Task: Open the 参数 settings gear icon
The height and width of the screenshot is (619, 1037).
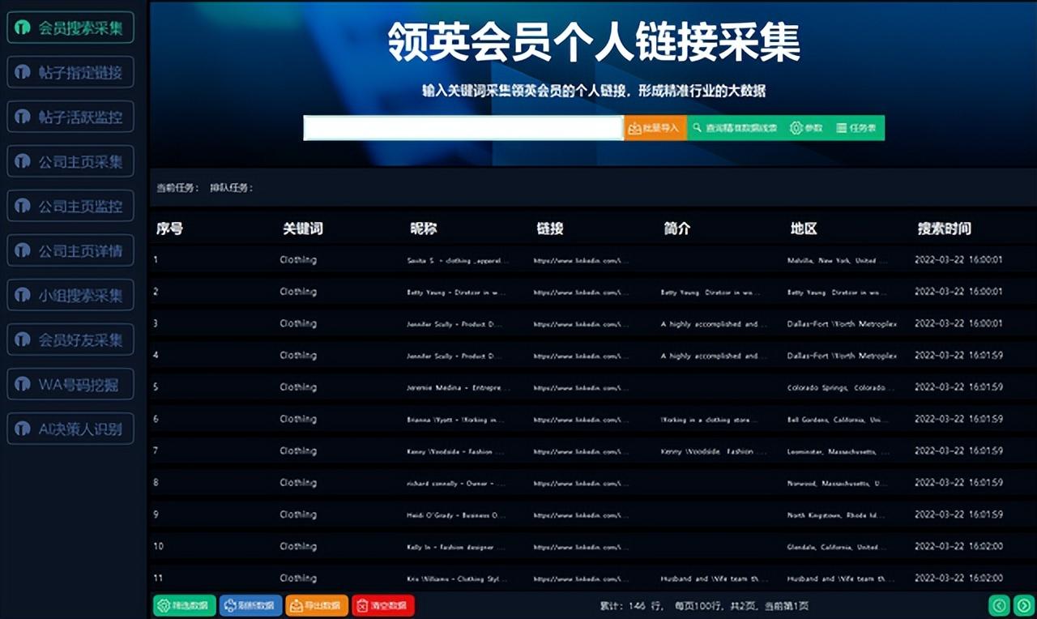Action: pos(796,127)
